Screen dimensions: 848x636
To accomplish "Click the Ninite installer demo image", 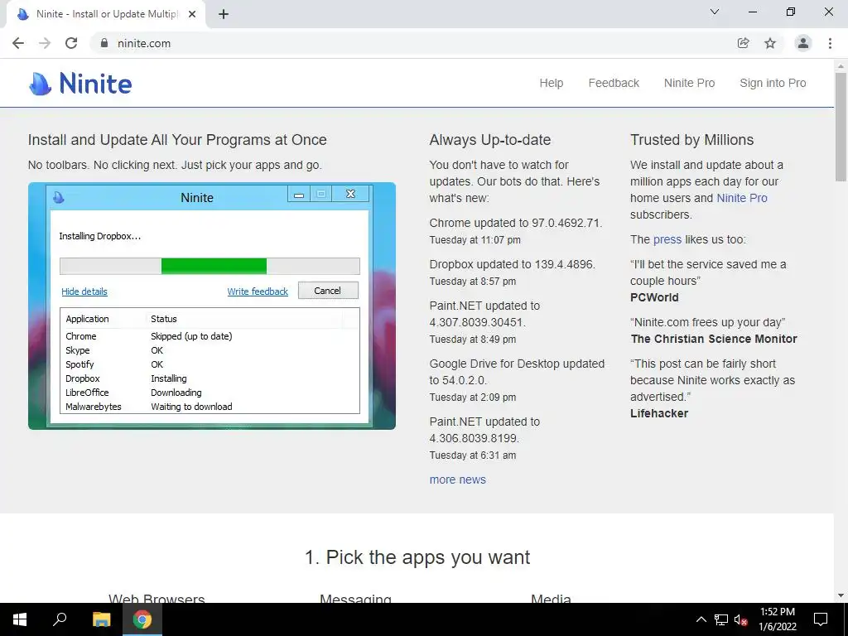I will 212,306.
